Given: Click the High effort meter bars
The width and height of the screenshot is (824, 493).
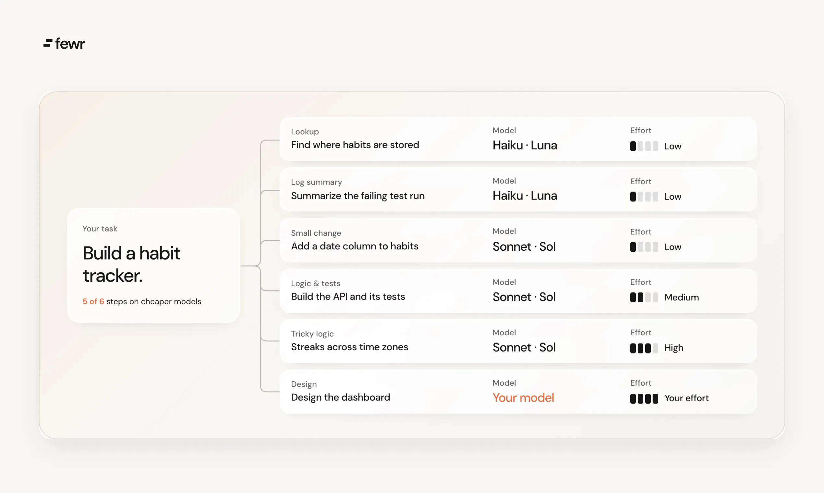Looking at the screenshot, I should pyautogui.click(x=644, y=348).
